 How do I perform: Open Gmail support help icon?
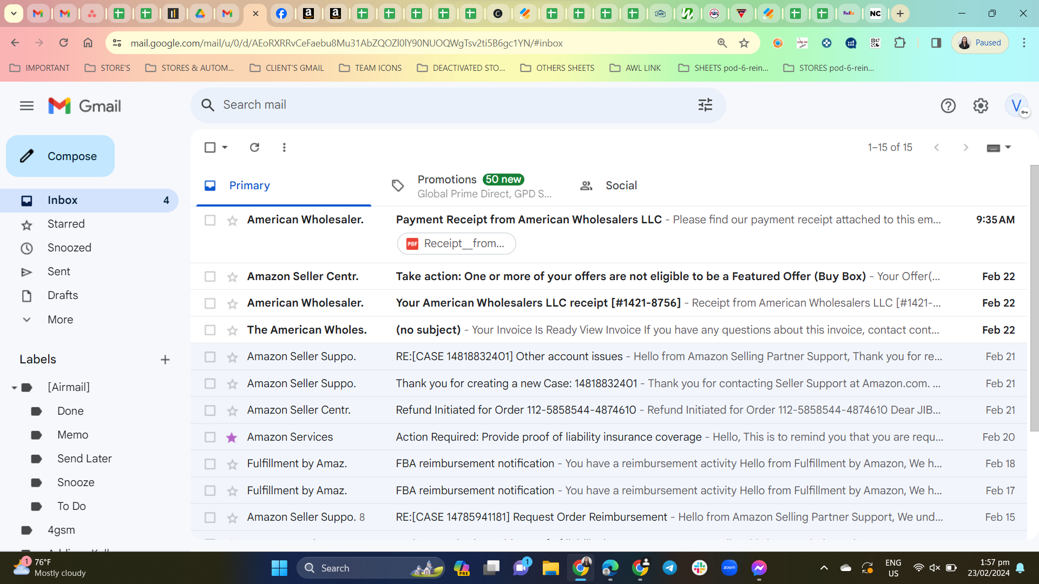coord(948,106)
